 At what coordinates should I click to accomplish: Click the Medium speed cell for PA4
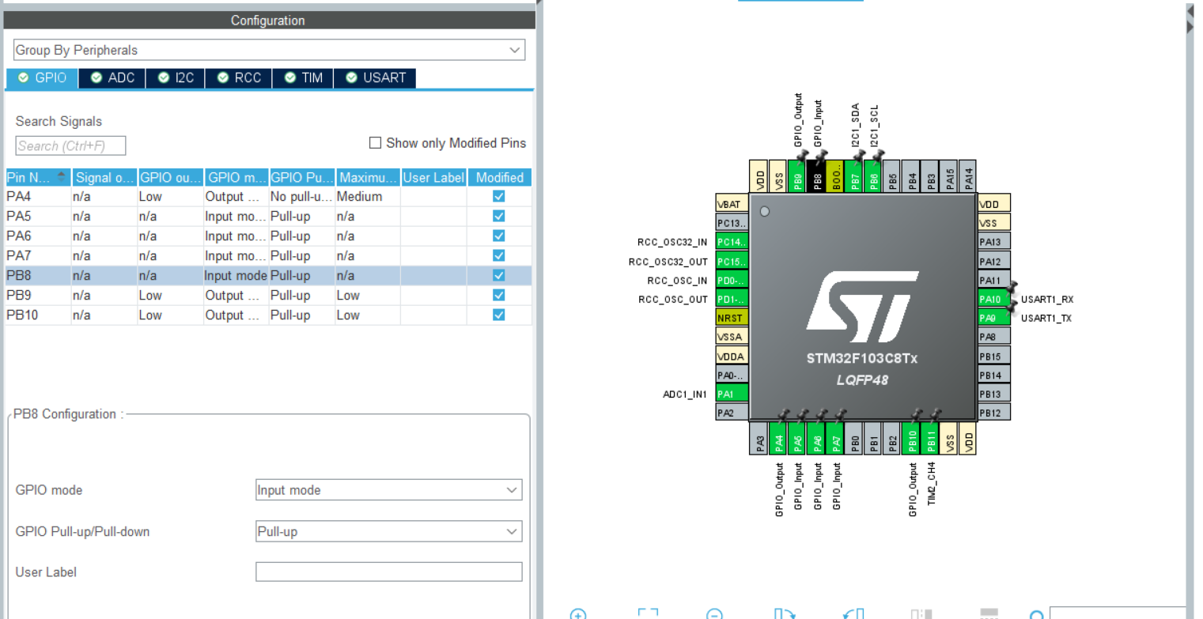point(368,196)
